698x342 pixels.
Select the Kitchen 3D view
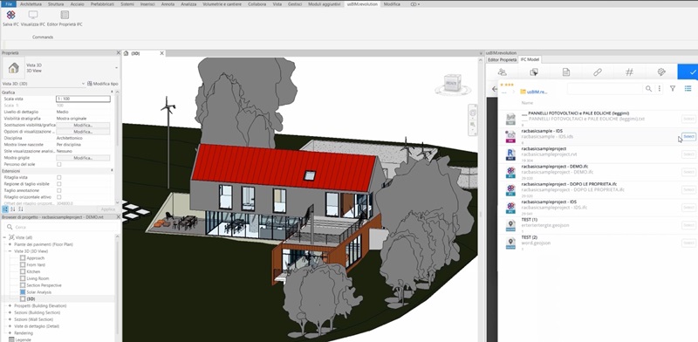click(33, 271)
